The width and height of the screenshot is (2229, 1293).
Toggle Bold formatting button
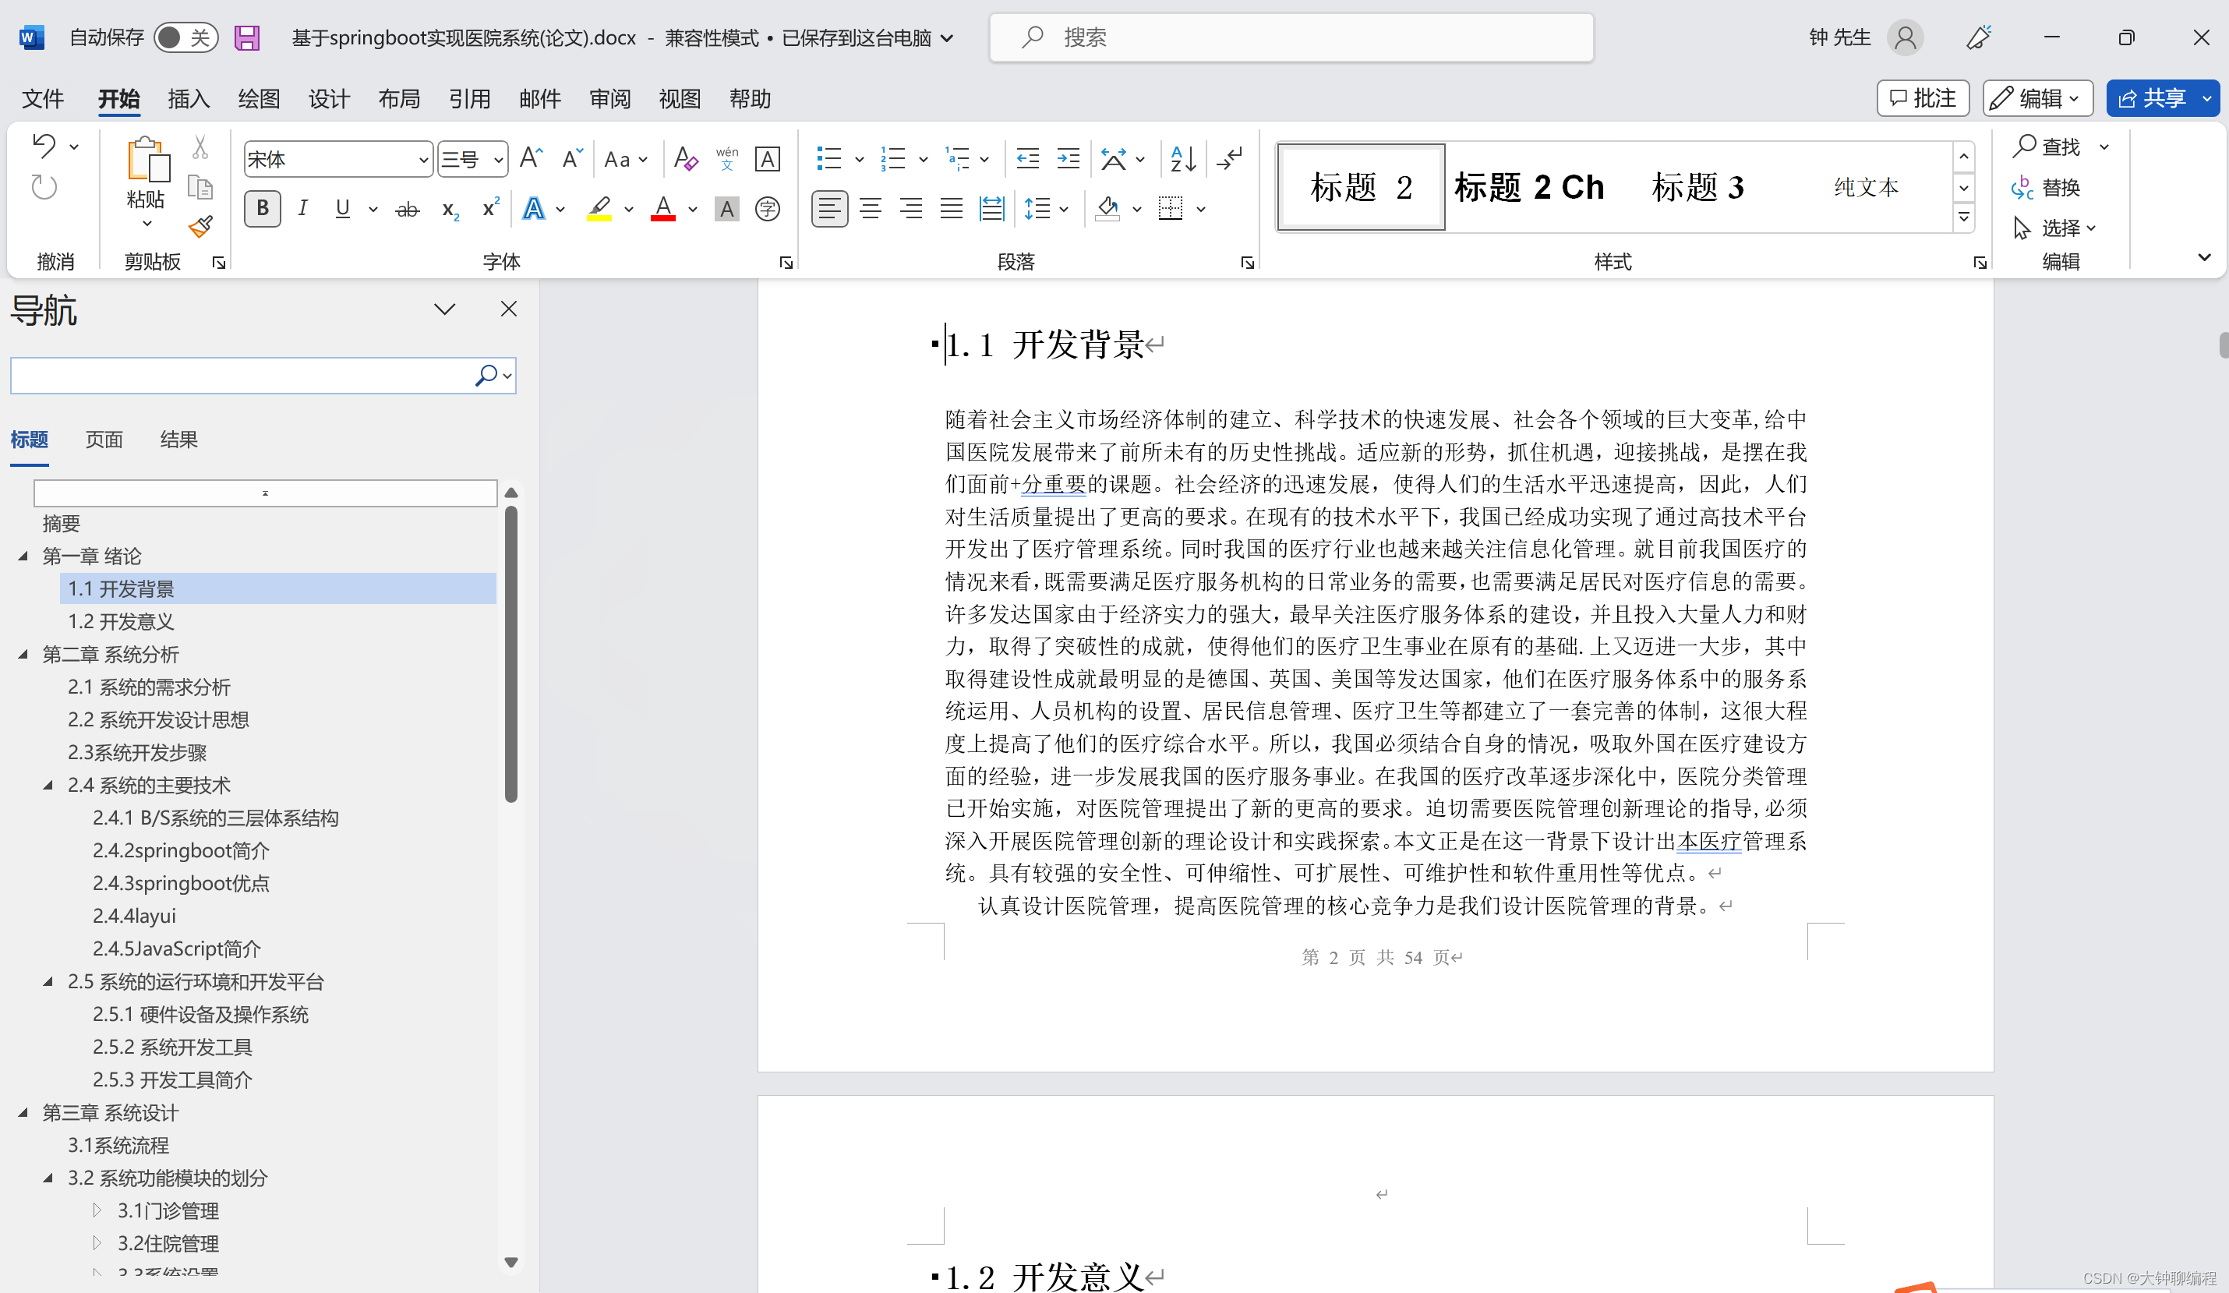coord(263,210)
